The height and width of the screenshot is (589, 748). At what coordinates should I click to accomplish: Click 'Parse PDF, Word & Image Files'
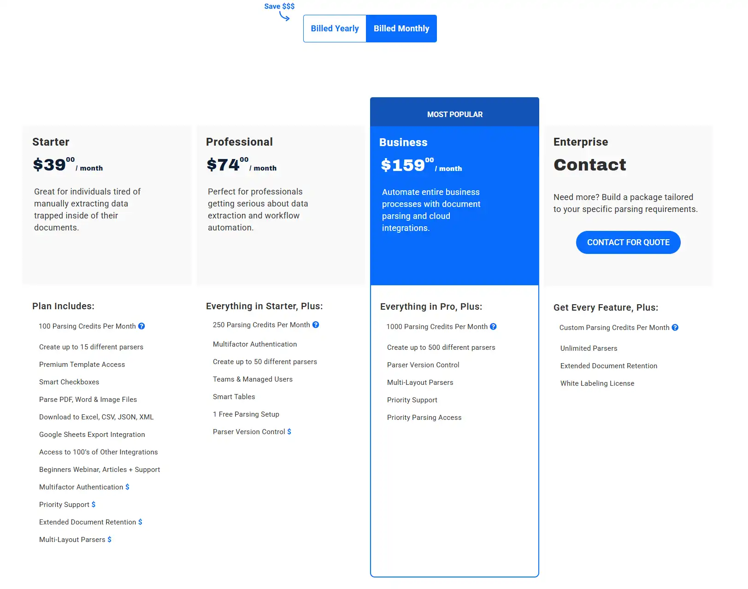pos(88,400)
